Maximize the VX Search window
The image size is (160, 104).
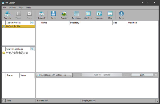(x=147, y=2)
